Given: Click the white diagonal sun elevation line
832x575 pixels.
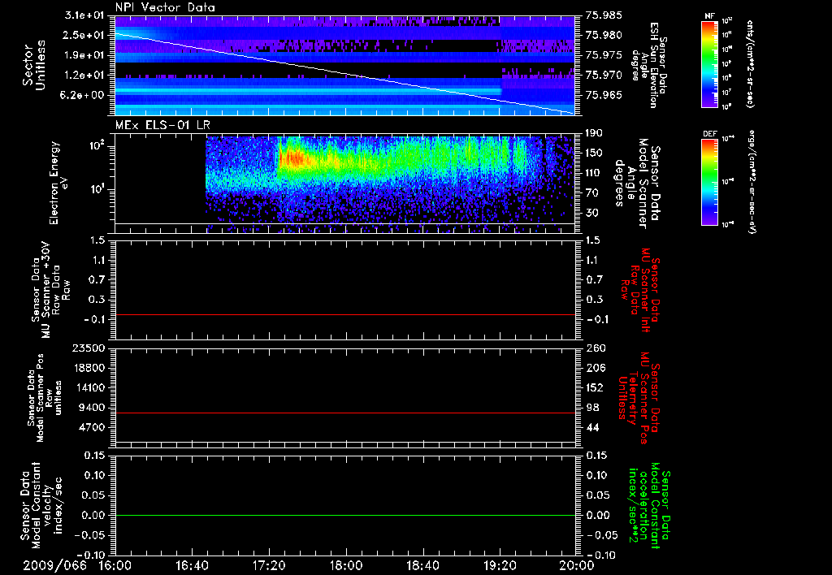Looking at the screenshot, I should (345, 73).
